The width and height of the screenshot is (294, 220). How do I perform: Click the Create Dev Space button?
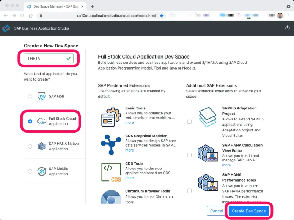[x=249, y=211]
